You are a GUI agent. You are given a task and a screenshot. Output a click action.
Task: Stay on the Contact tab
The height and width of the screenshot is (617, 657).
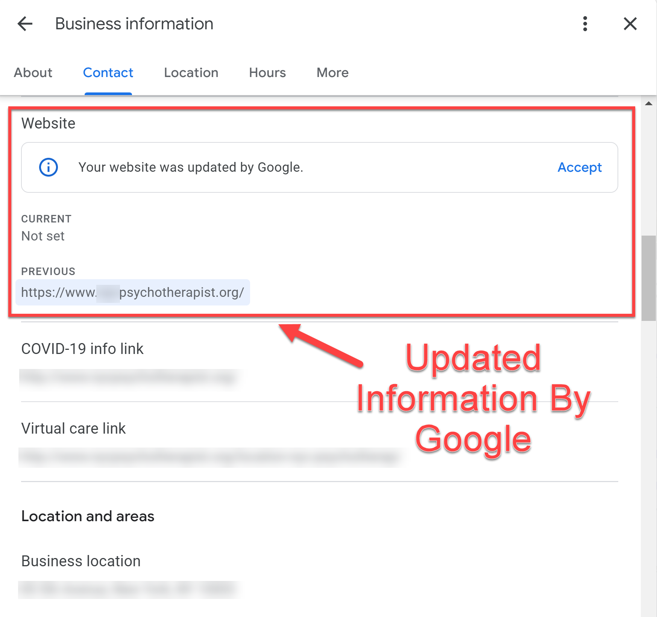pyautogui.click(x=108, y=73)
